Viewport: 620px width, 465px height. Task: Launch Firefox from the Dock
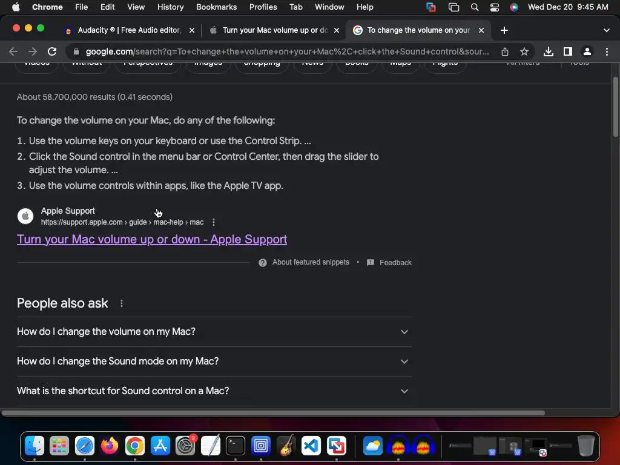click(x=110, y=446)
